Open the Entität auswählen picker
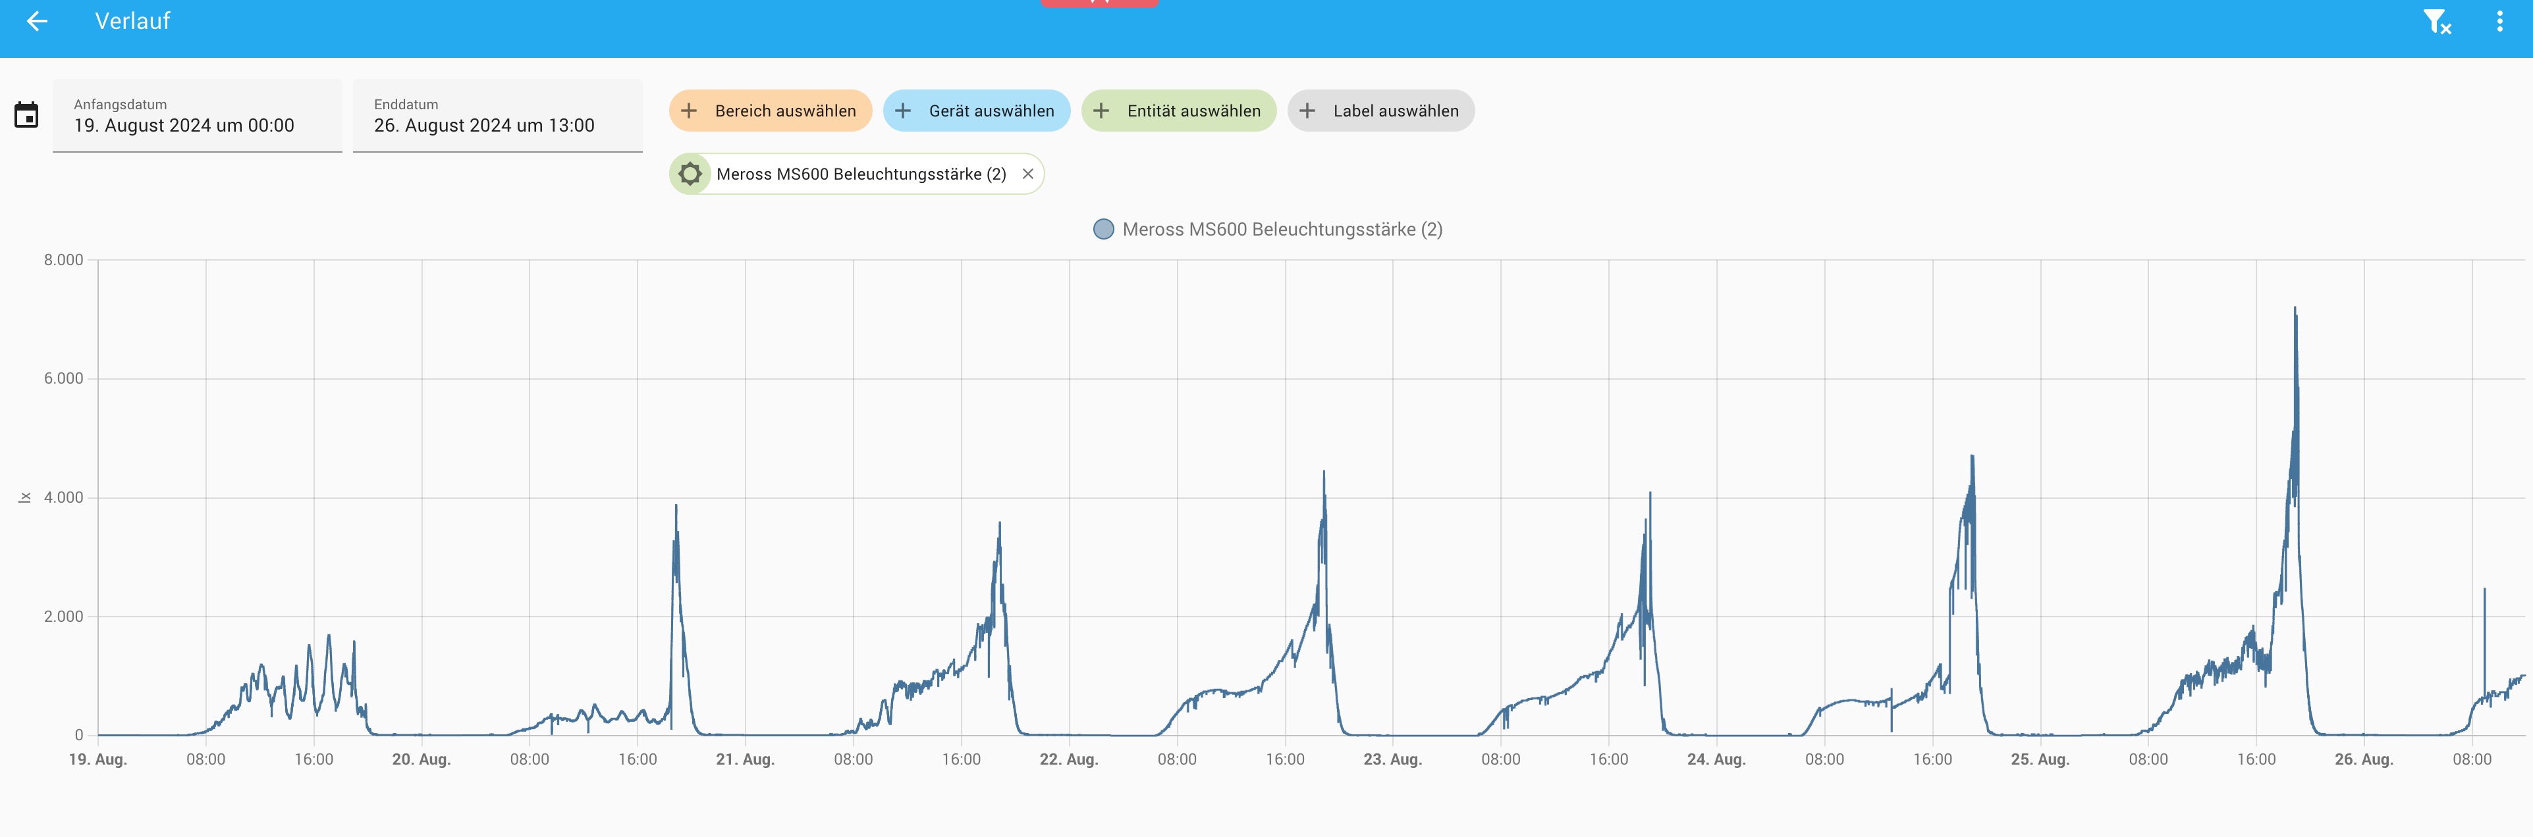The width and height of the screenshot is (2533, 837). [x=1193, y=111]
